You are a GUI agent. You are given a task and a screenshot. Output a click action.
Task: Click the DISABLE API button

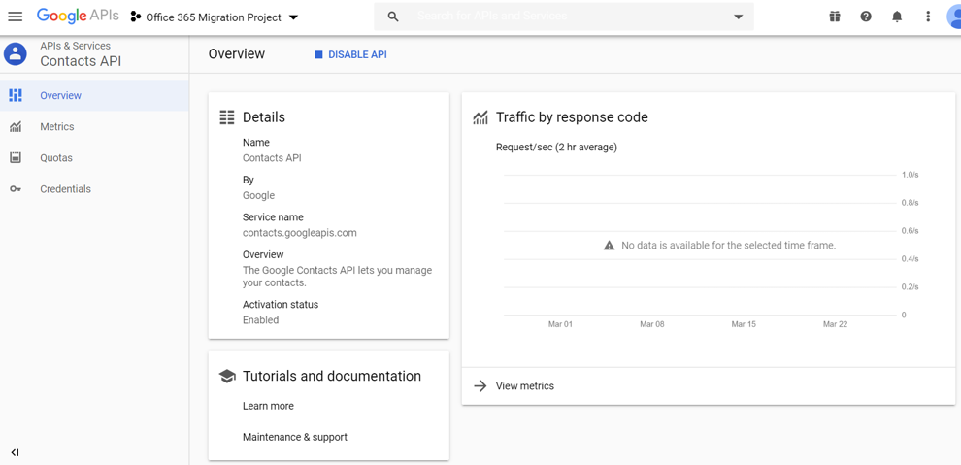pos(350,55)
